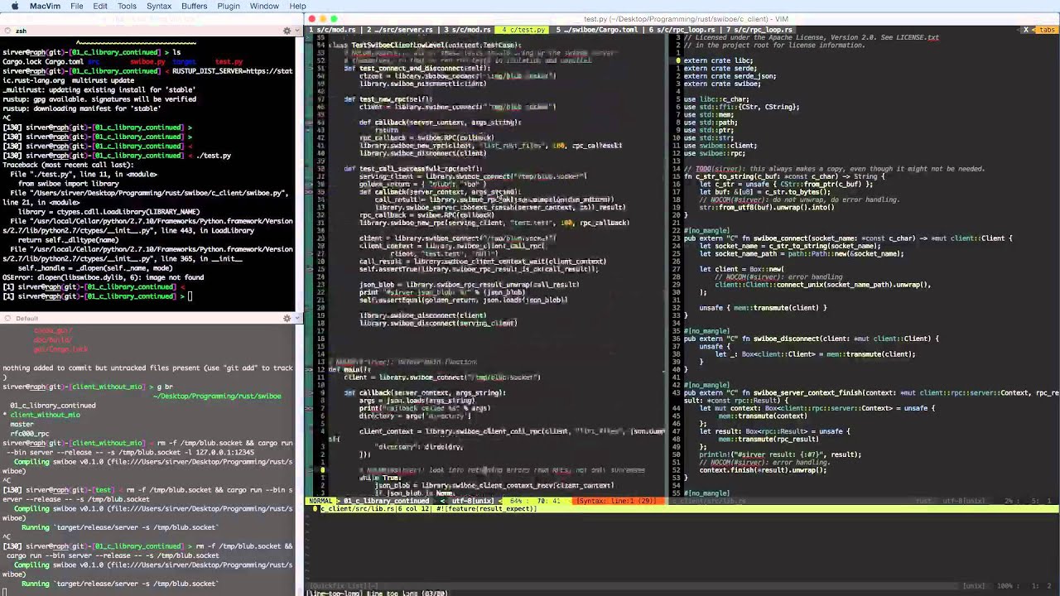This screenshot has width=1060, height=596.
Task: Open the zsh pane gear settings
Action: 287,31
